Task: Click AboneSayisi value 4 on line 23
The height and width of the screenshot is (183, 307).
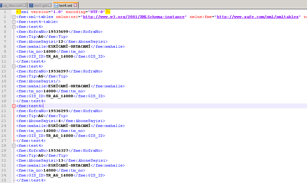Action: [x=59, y=121]
